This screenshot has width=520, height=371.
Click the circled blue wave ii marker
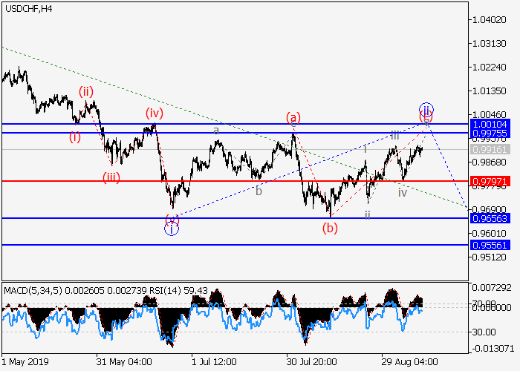point(426,109)
